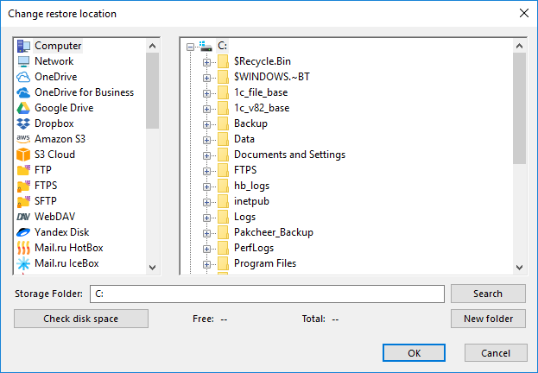Select the OneDrive cloud icon
538x373 pixels.
[23, 77]
